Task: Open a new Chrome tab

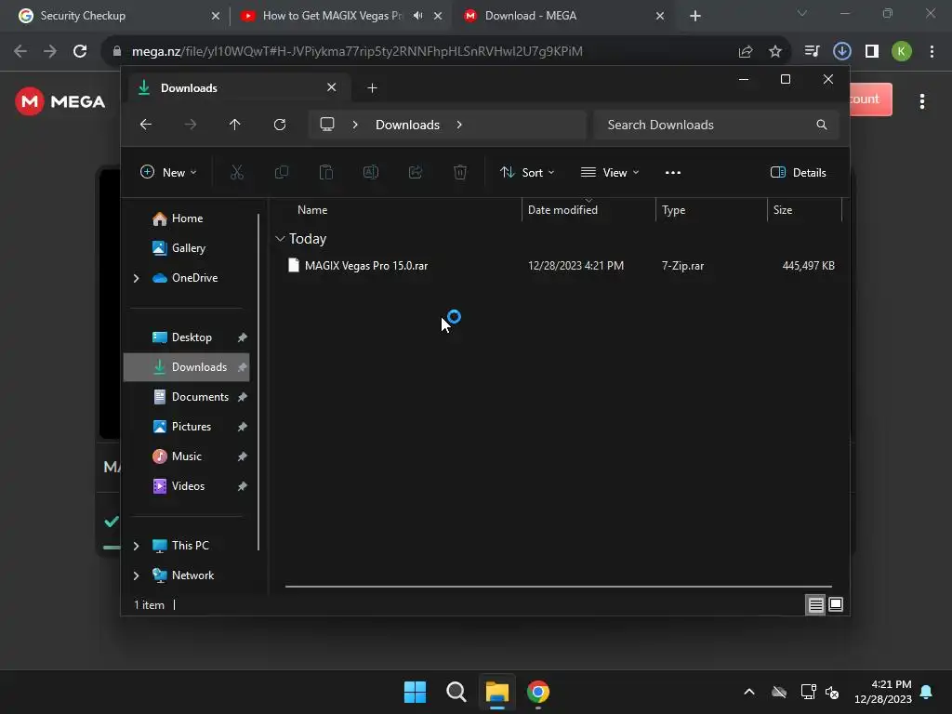Action: 695,16
